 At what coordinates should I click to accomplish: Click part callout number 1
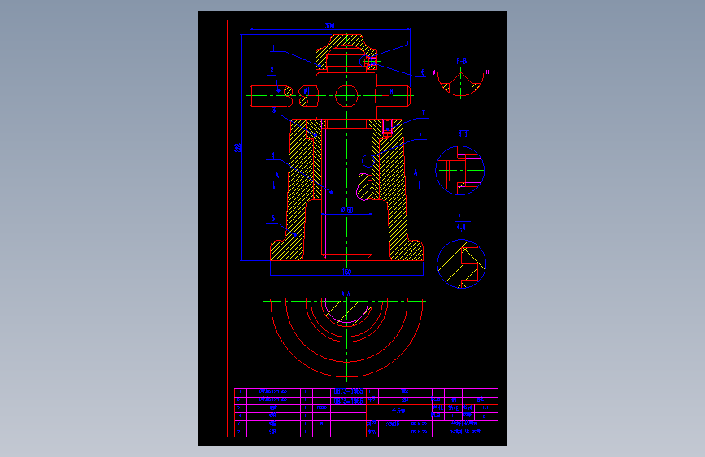point(273,48)
